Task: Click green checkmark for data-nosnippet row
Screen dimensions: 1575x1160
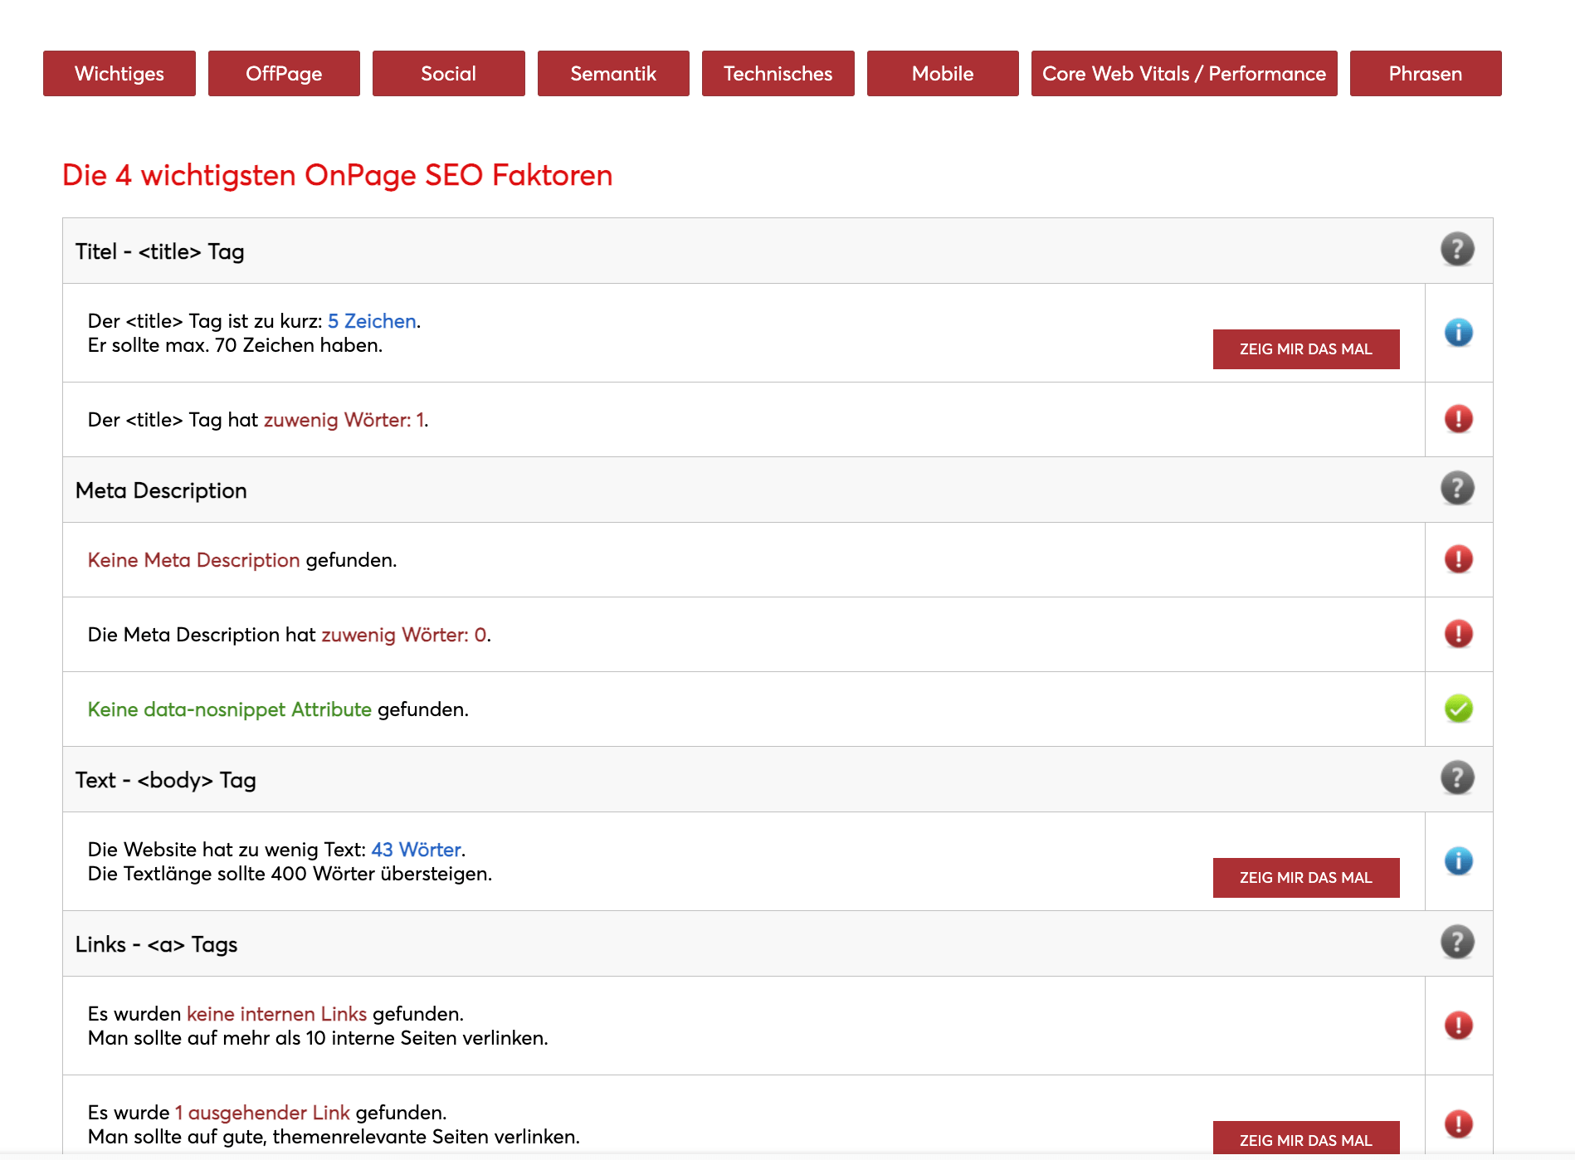Action: pos(1458,709)
